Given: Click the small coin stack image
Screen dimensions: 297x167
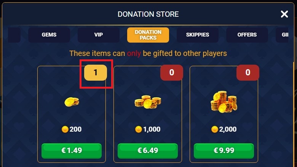Looking at the screenshot, I should pos(72,102).
